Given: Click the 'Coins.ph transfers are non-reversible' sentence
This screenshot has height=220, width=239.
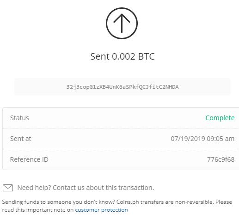Looking at the screenshot, I should (165, 202).
